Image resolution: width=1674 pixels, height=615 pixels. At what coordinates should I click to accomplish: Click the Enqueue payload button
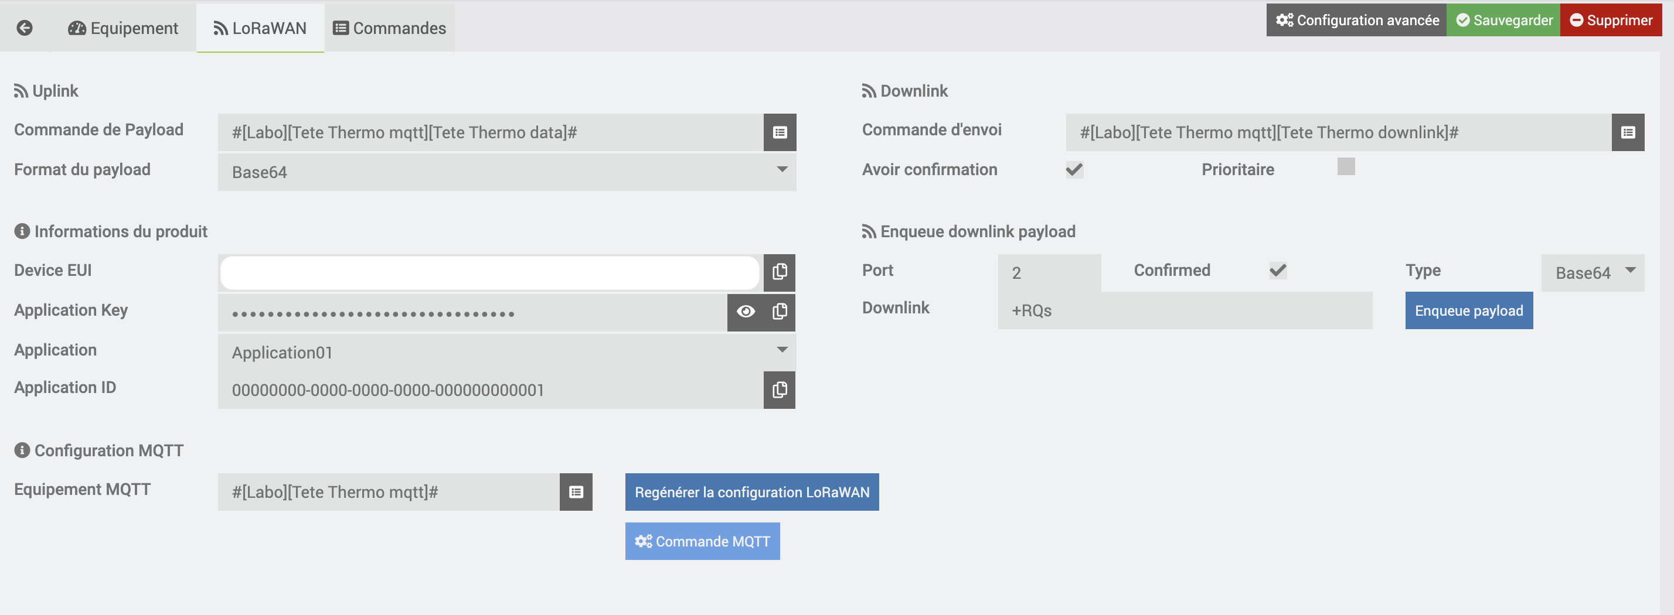pyautogui.click(x=1469, y=310)
